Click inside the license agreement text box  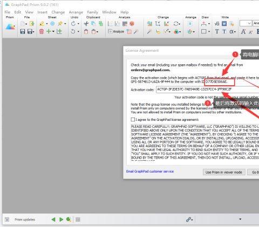[x=195, y=142]
